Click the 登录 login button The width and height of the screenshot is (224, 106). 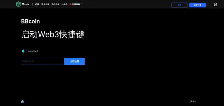point(179,5)
